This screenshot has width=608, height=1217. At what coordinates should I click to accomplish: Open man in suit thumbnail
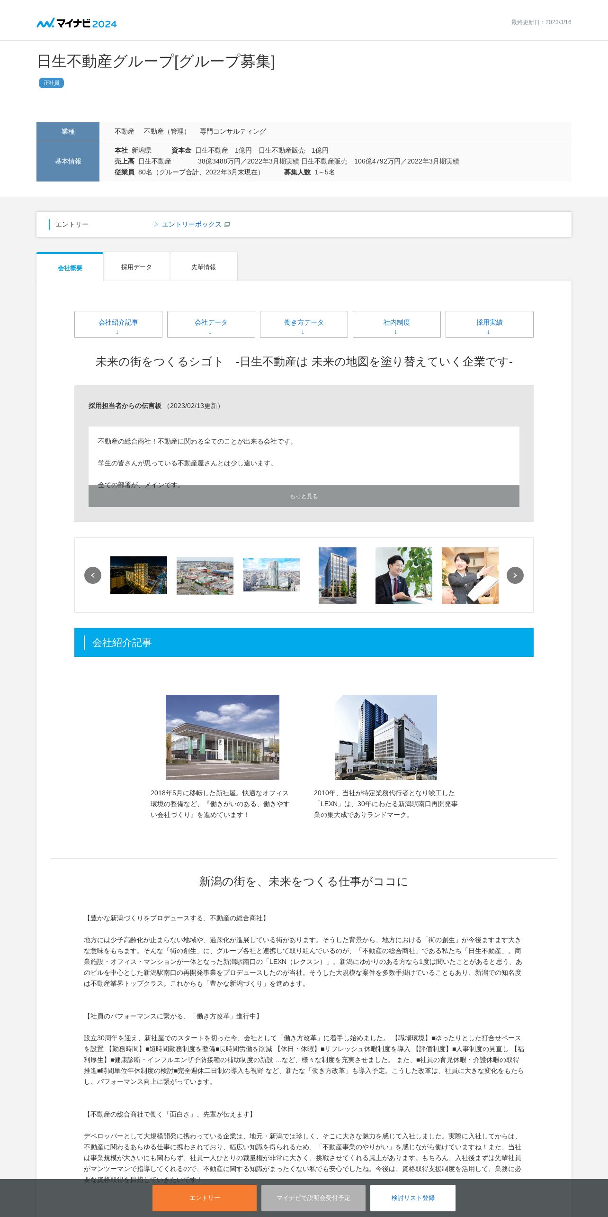(404, 575)
